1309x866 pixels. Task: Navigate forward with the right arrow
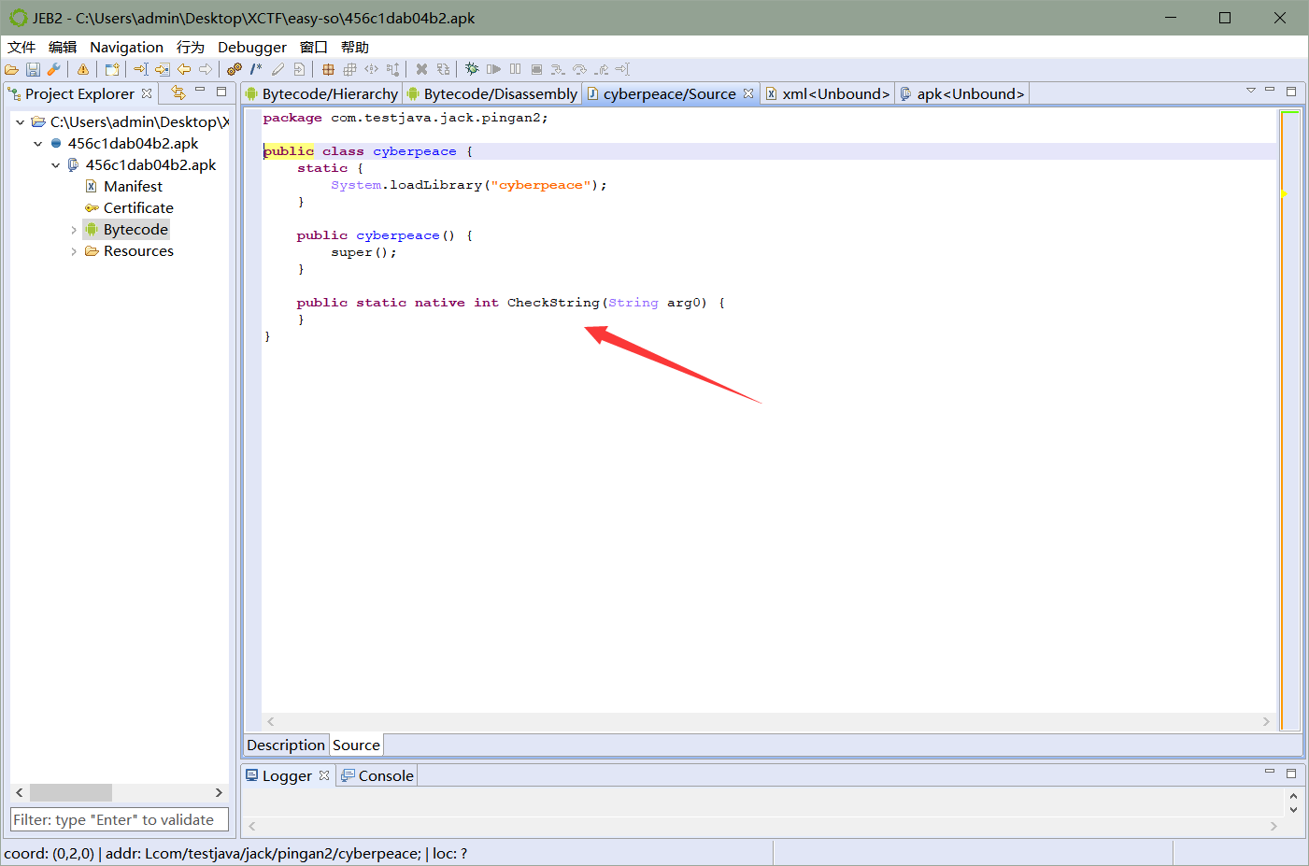pos(206,69)
